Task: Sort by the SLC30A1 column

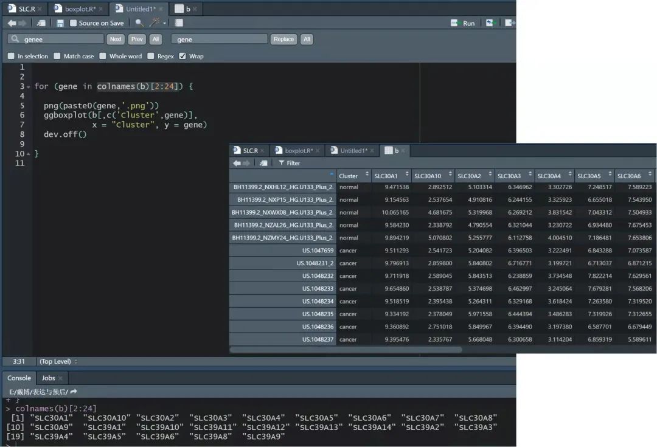Action: (391, 176)
